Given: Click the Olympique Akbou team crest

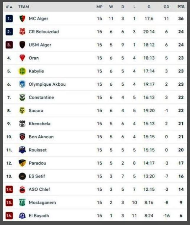Looking at the screenshot, I should tap(22, 84).
